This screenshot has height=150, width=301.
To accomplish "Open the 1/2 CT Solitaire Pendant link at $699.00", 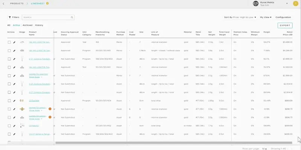I will tap(40, 134).
